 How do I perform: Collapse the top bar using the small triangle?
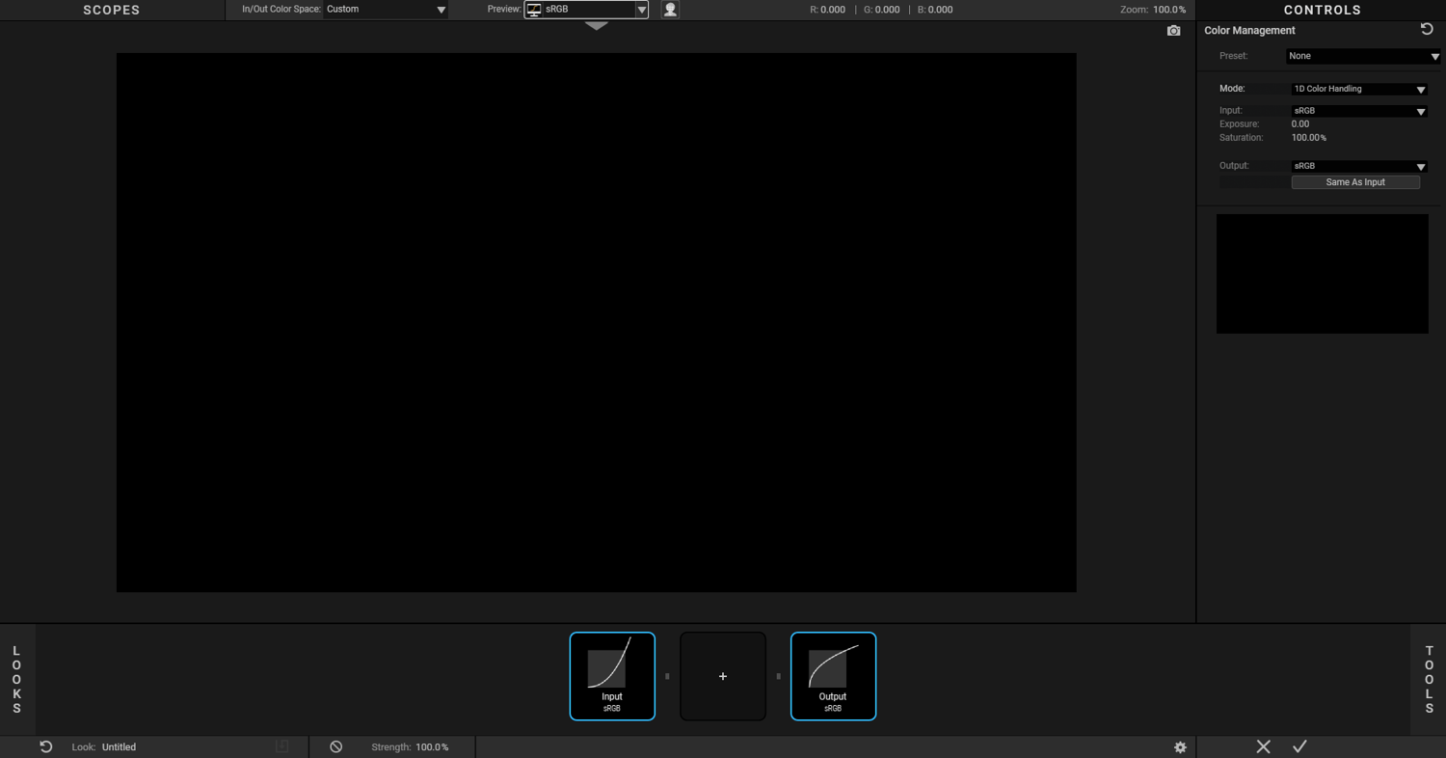[x=597, y=26]
